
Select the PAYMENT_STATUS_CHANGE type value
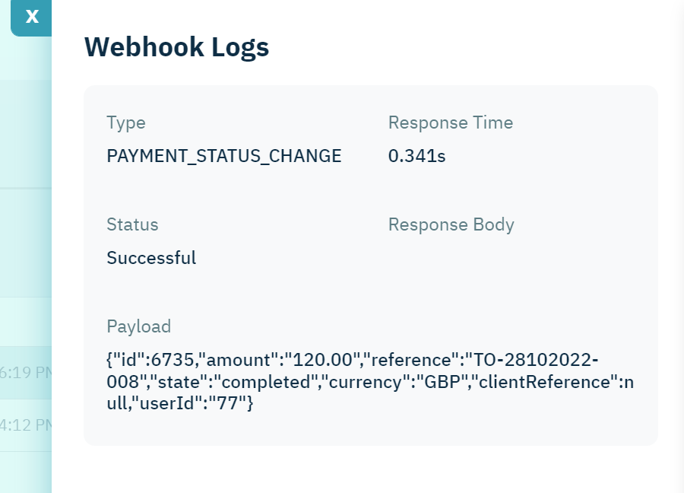click(223, 155)
